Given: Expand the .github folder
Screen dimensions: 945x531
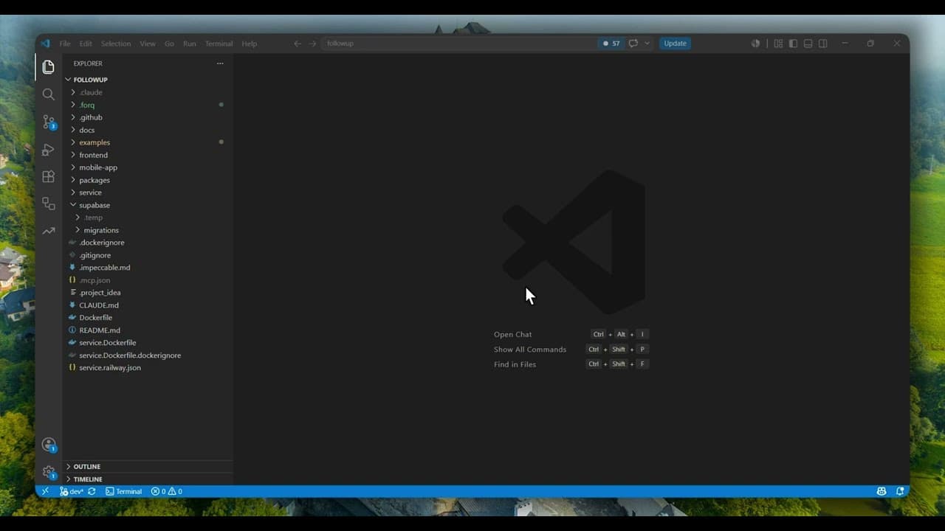Looking at the screenshot, I should click(x=73, y=117).
